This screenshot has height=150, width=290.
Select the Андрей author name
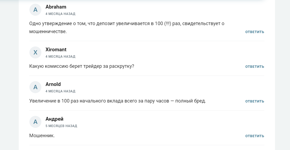coord(54,119)
